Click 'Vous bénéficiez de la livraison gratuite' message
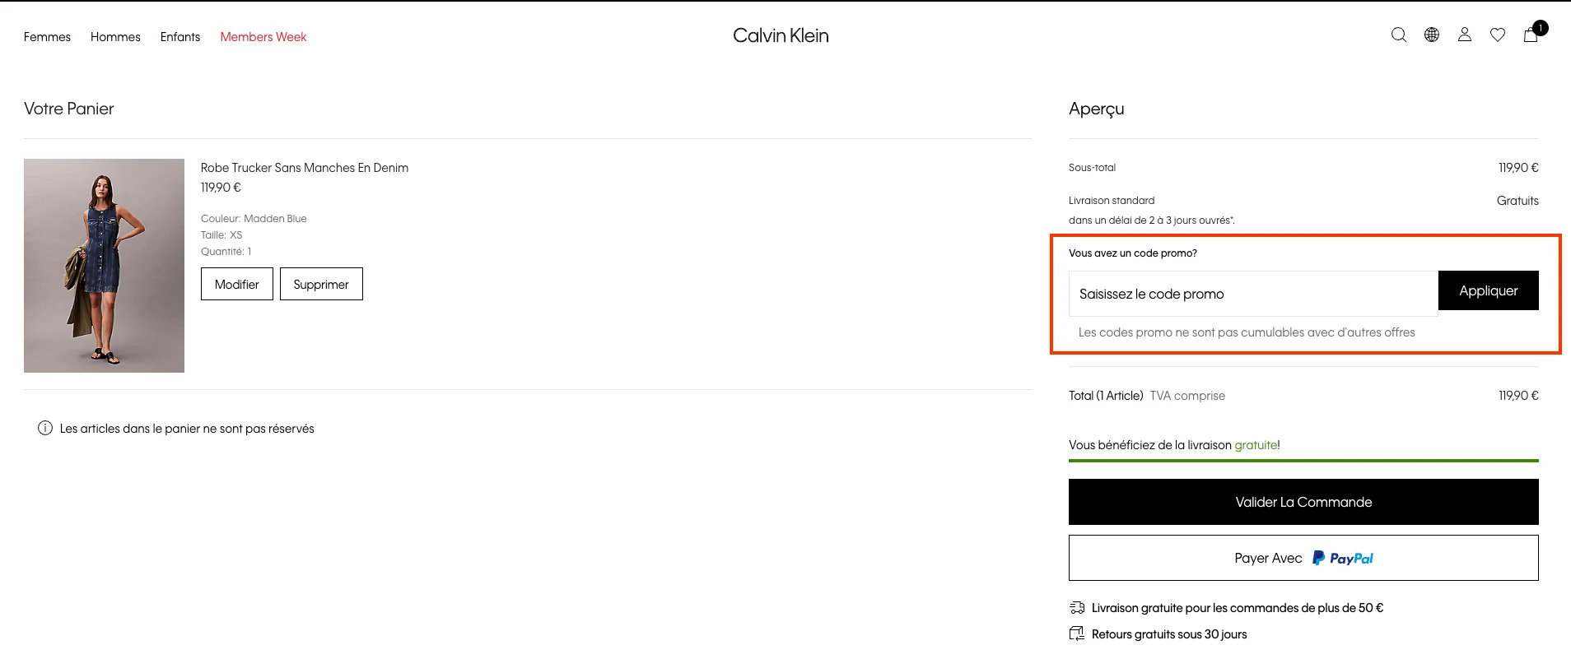1571x659 pixels. [x=1174, y=445]
